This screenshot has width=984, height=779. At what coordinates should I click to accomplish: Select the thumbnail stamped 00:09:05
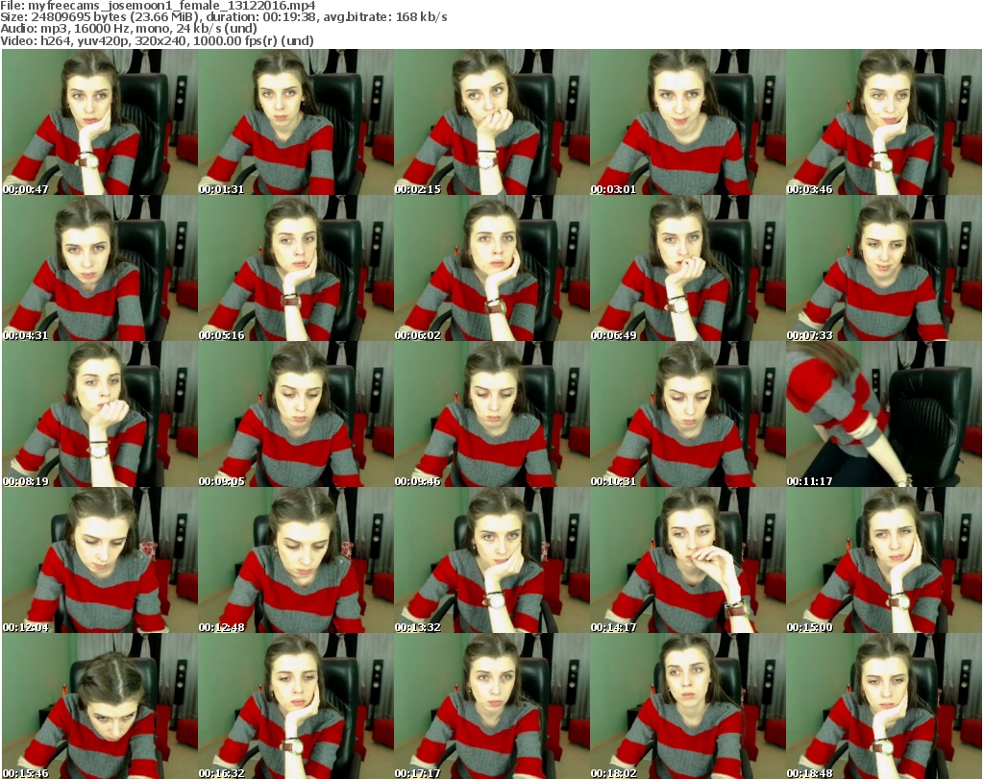point(296,415)
